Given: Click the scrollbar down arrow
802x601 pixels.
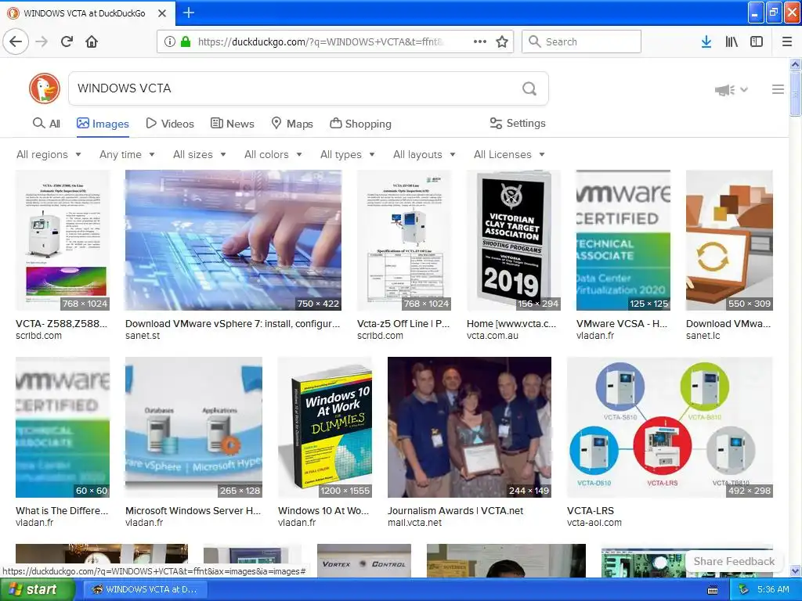Looking at the screenshot, I should [795, 570].
